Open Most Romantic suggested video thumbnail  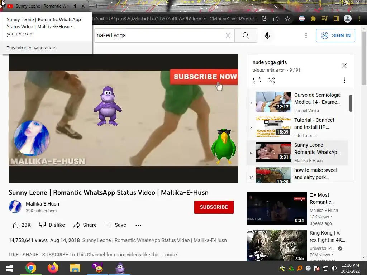pyautogui.click(x=276, y=208)
